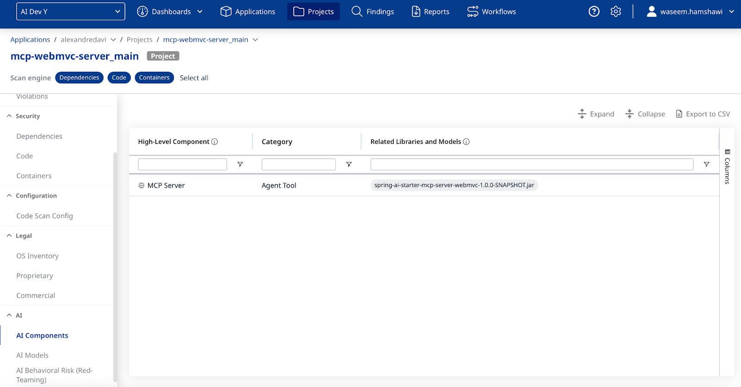Viewport: 741px width, 387px height.
Task: Open Code under Security in sidebar
Action: point(25,156)
